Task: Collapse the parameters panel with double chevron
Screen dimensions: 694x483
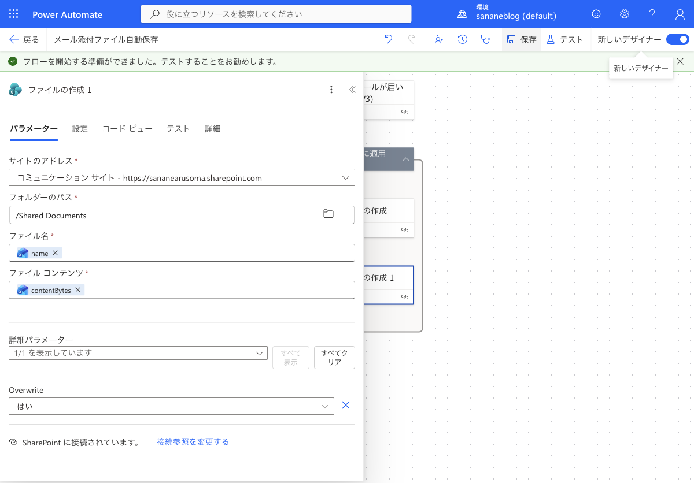Action: 352,90
